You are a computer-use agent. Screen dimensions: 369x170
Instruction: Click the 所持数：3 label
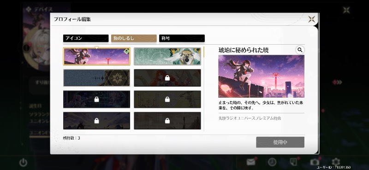coord(71,138)
